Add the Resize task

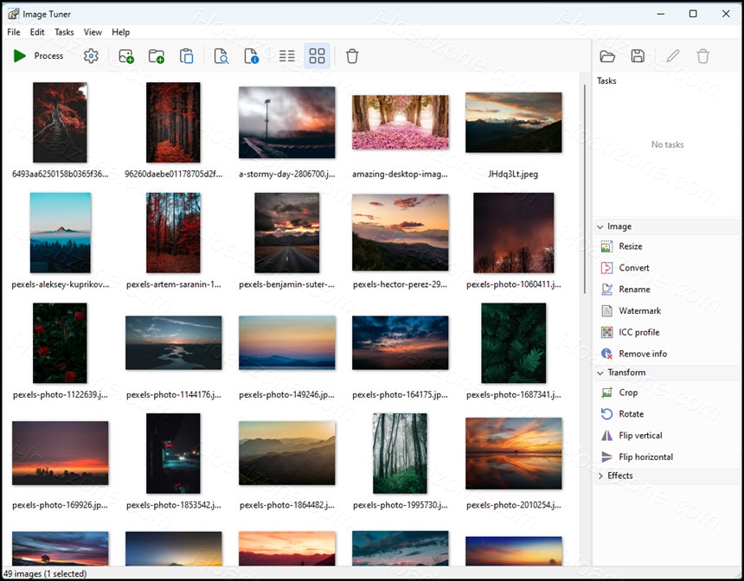point(631,246)
